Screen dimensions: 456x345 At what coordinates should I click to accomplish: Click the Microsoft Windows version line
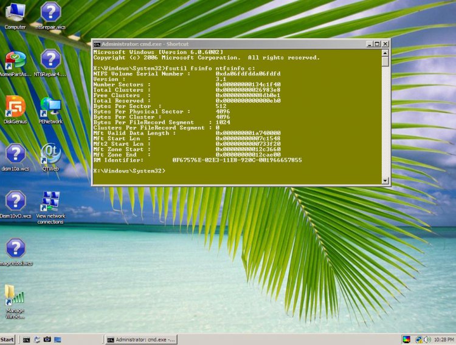158,52
